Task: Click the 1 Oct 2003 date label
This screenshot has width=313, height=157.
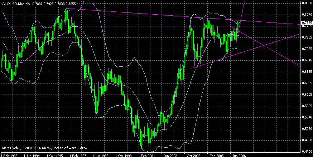Action: tap(193, 155)
